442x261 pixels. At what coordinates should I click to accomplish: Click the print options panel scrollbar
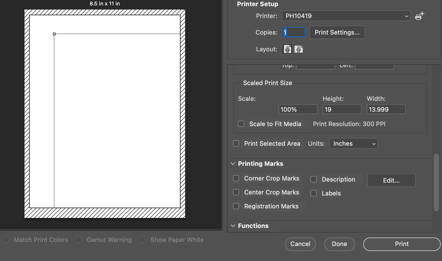[436, 182]
